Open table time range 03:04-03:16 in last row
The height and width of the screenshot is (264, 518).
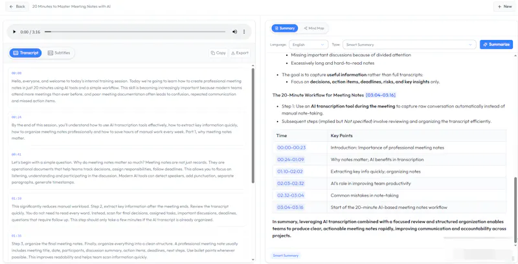coord(290,207)
